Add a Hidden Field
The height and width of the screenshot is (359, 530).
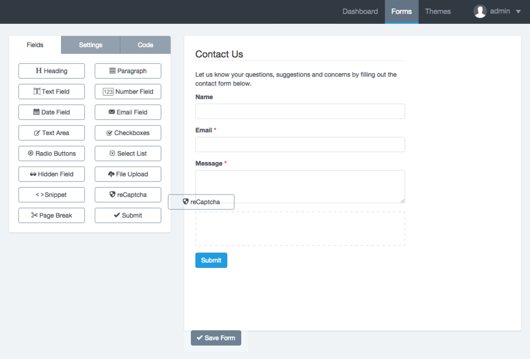click(51, 174)
